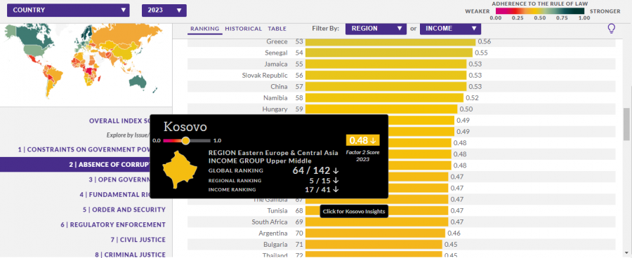The height and width of the screenshot is (258, 632).
Task: Click the Kosovo map shape icon
Action: point(180,170)
